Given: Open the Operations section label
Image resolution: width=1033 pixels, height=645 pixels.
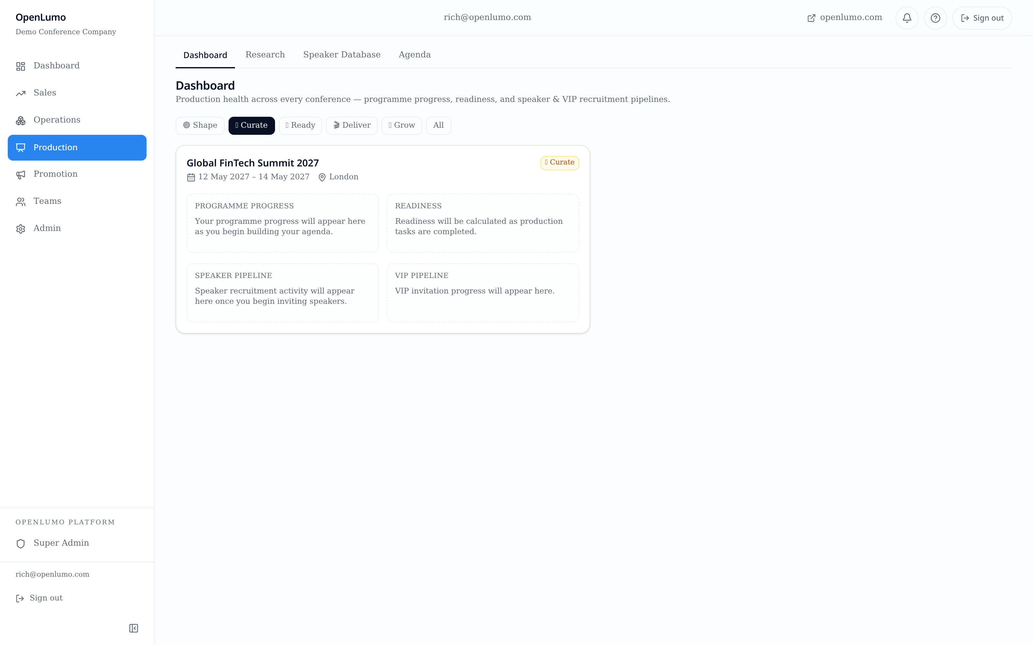Looking at the screenshot, I should [57, 120].
